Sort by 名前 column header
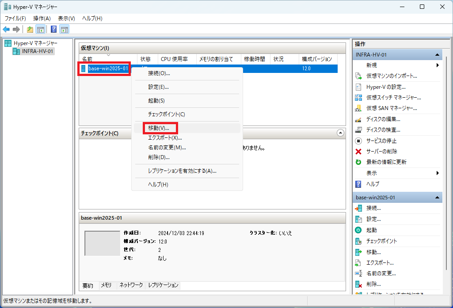 pyautogui.click(x=108, y=59)
